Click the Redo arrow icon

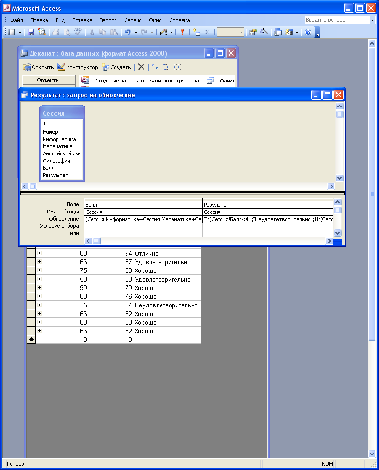pyautogui.click(x=144, y=32)
